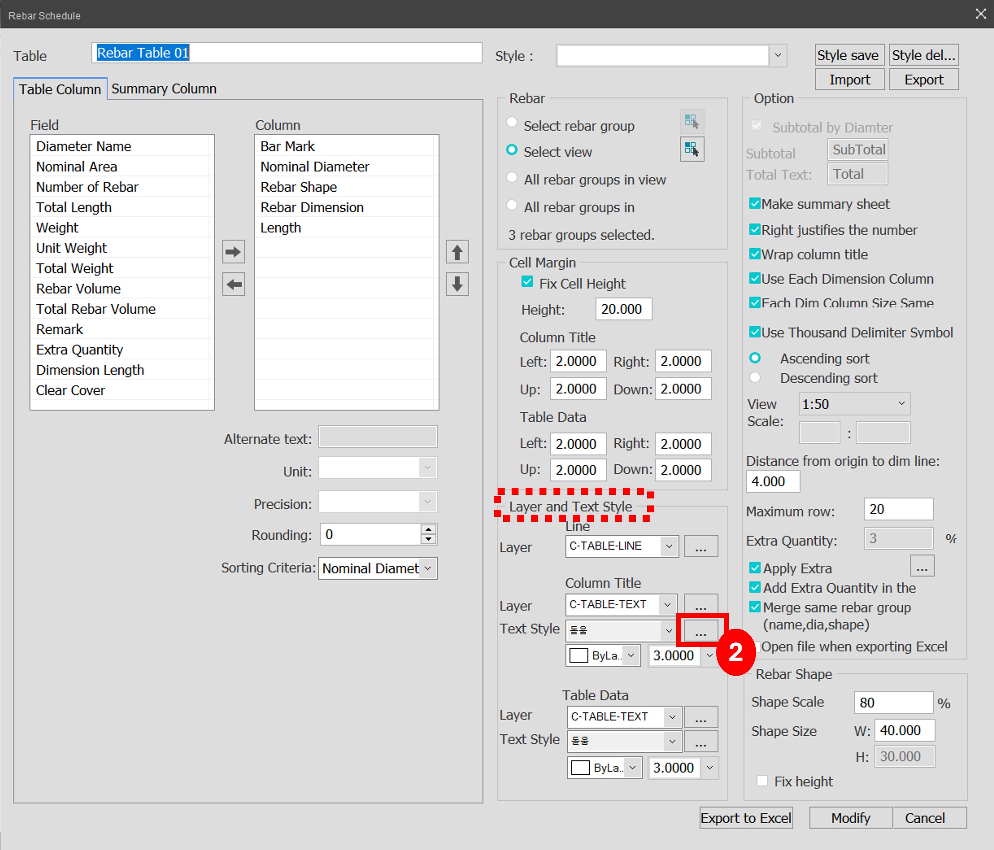Click the Shape Scale 80 field
The height and width of the screenshot is (850, 994).
[894, 703]
